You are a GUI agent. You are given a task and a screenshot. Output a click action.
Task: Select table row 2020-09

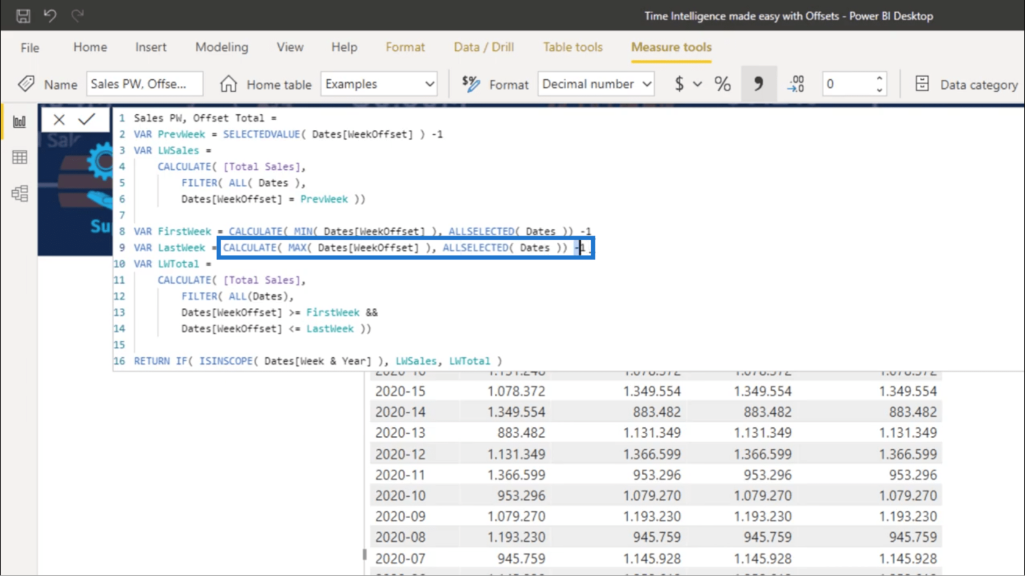656,516
